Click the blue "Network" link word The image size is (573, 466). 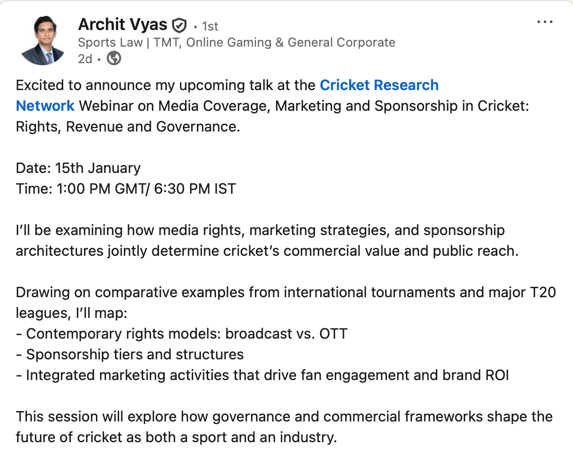(x=45, y=106)
